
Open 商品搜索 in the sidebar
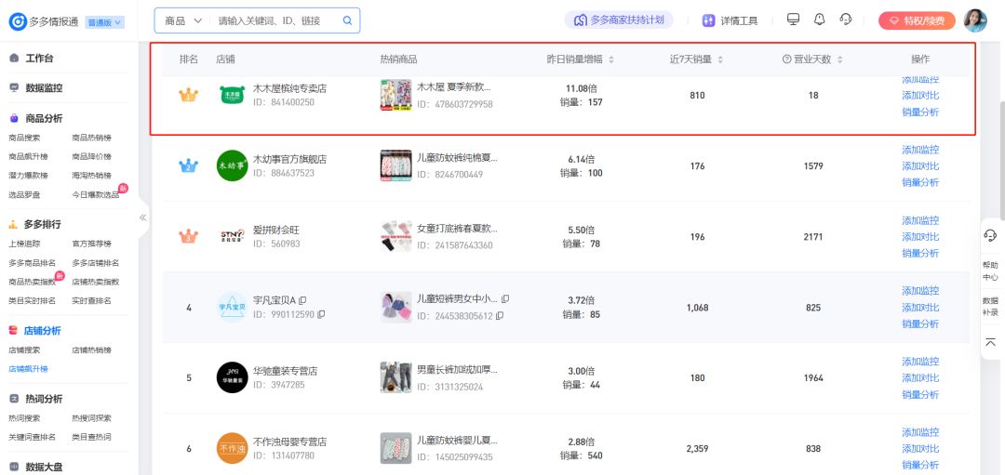tap(24, 138)
